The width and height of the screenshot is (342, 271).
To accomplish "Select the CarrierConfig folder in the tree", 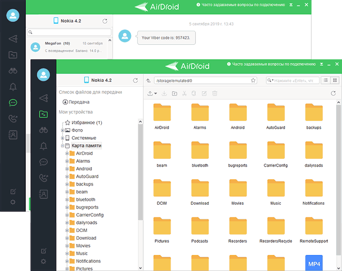I will (89, 215).
